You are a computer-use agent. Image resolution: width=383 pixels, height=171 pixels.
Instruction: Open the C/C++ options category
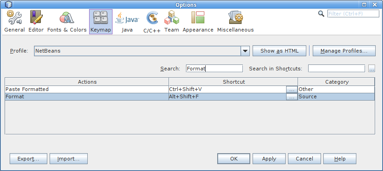pos(152,22)
